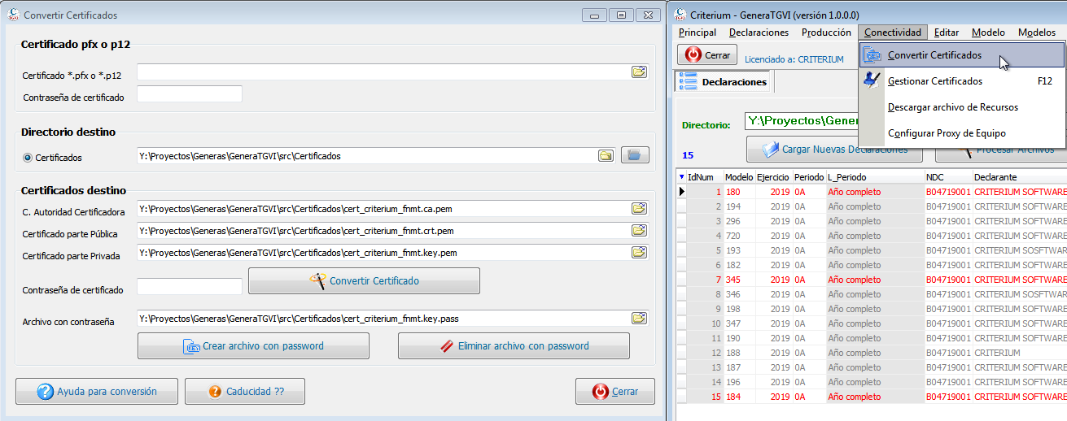Click the Gestionar Certificados menu icon
The height and width of the screenshot is (421, 1067).
872,81
